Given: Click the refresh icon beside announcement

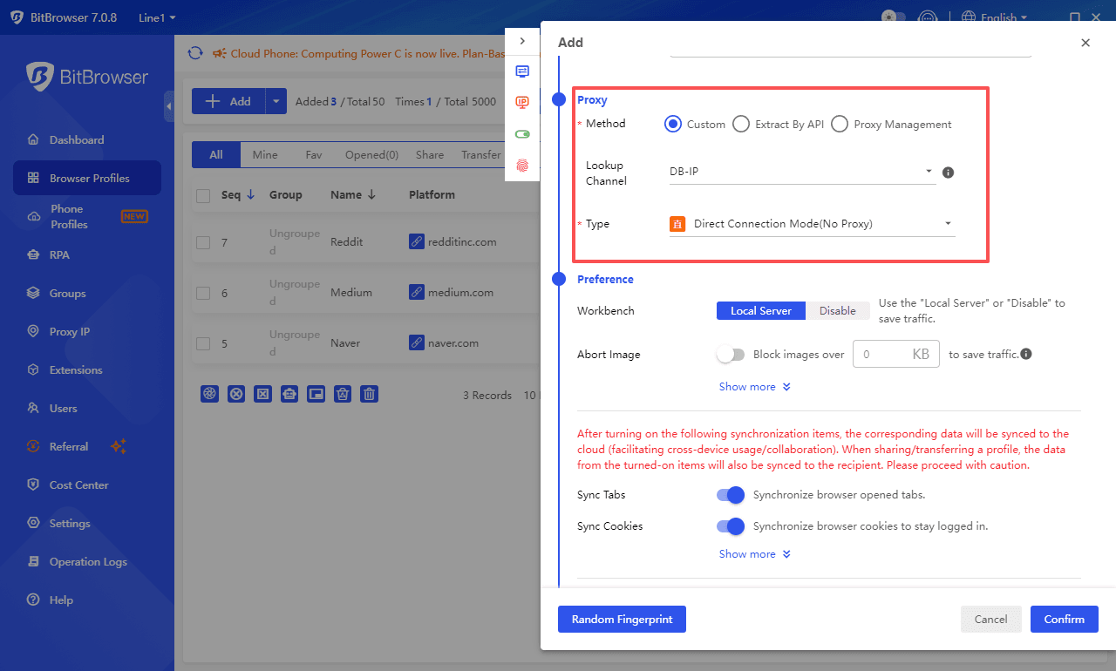Looking at the screenshot, I should coord(195,54).
